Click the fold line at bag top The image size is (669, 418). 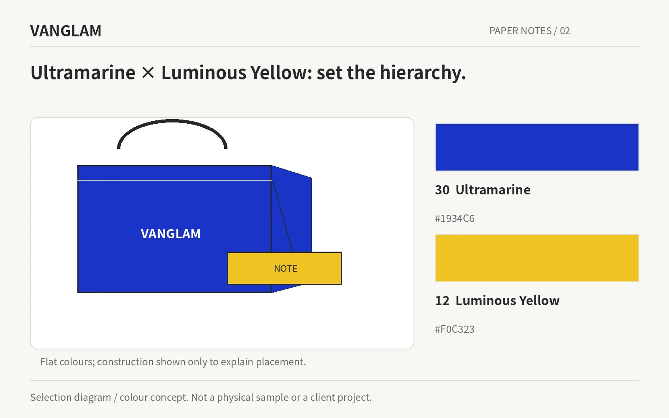[x=175, y=180]
